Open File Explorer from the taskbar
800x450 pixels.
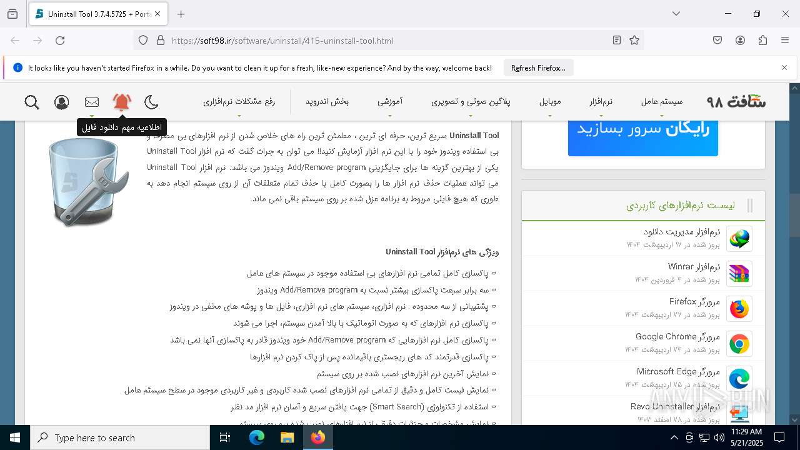(287, 437)
